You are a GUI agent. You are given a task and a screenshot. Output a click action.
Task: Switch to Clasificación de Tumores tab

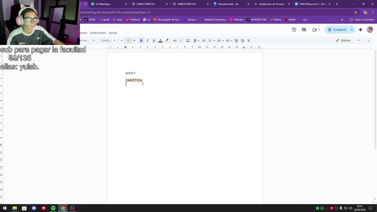[272, 4]
